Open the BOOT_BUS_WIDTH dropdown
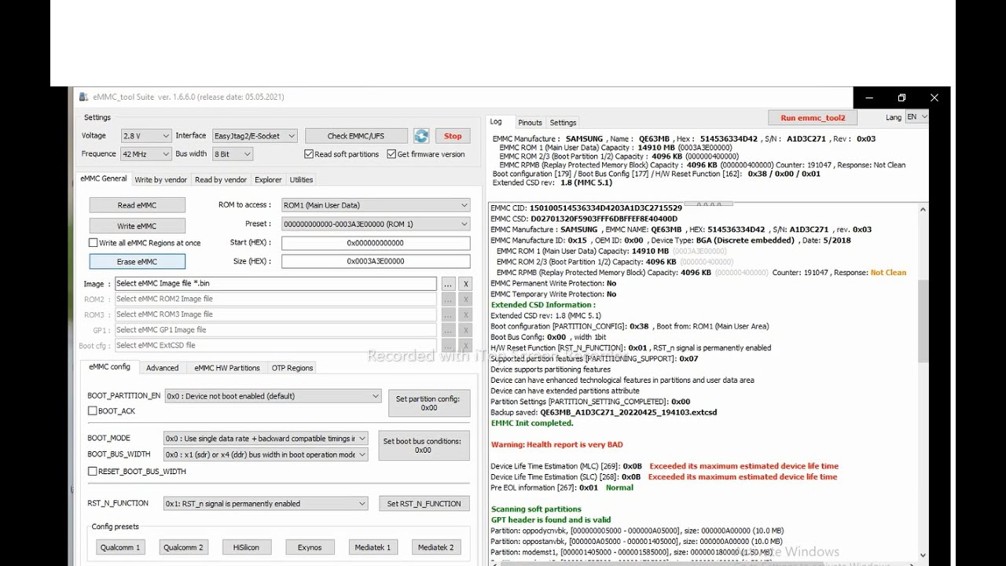 coord(265,454)
